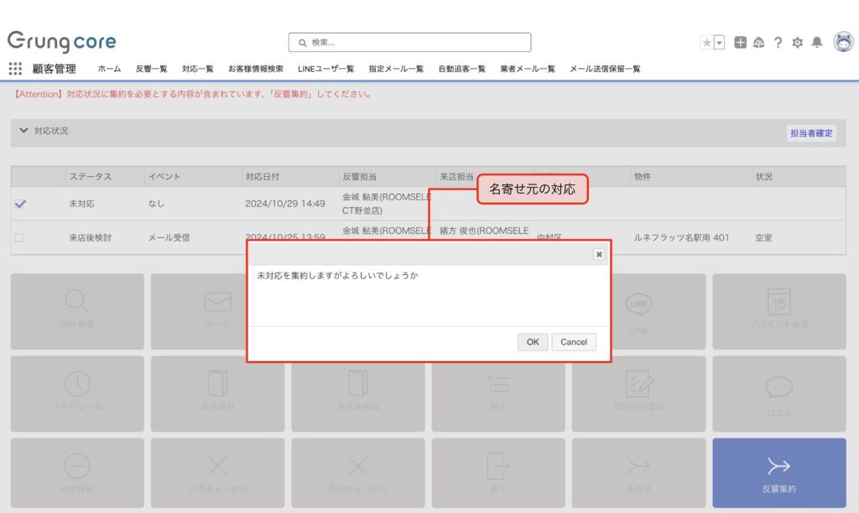Screen dimensions: 859x513
Task: Click the 検索 search field
Action: (409, 42)
